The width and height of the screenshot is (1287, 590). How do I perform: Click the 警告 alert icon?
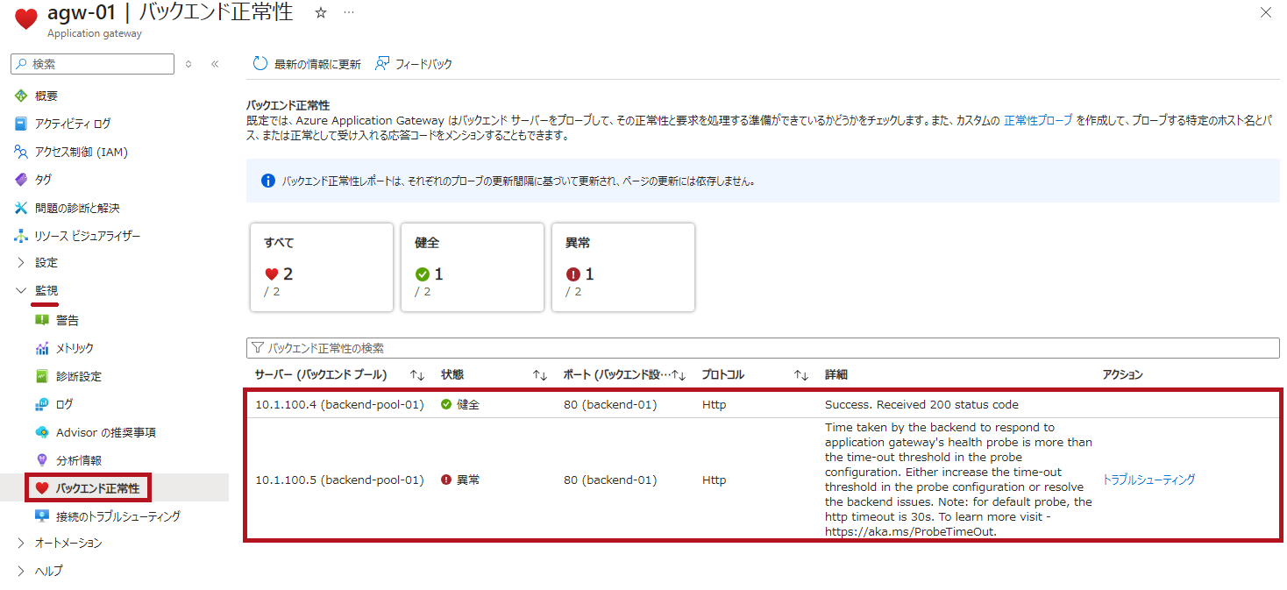tap(42, 320)
